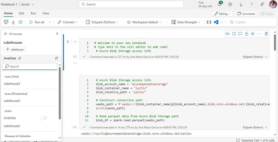278x142 pixels.
Task: Expand the run options chevron on the first cell
Action: point(75,42)
